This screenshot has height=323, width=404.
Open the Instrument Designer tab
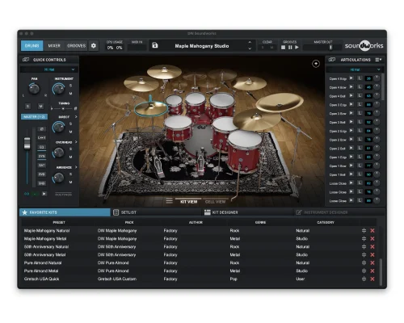point(339,212)
